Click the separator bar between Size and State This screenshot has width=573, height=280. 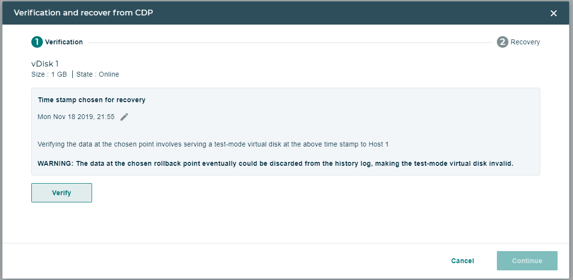(72, 74)
